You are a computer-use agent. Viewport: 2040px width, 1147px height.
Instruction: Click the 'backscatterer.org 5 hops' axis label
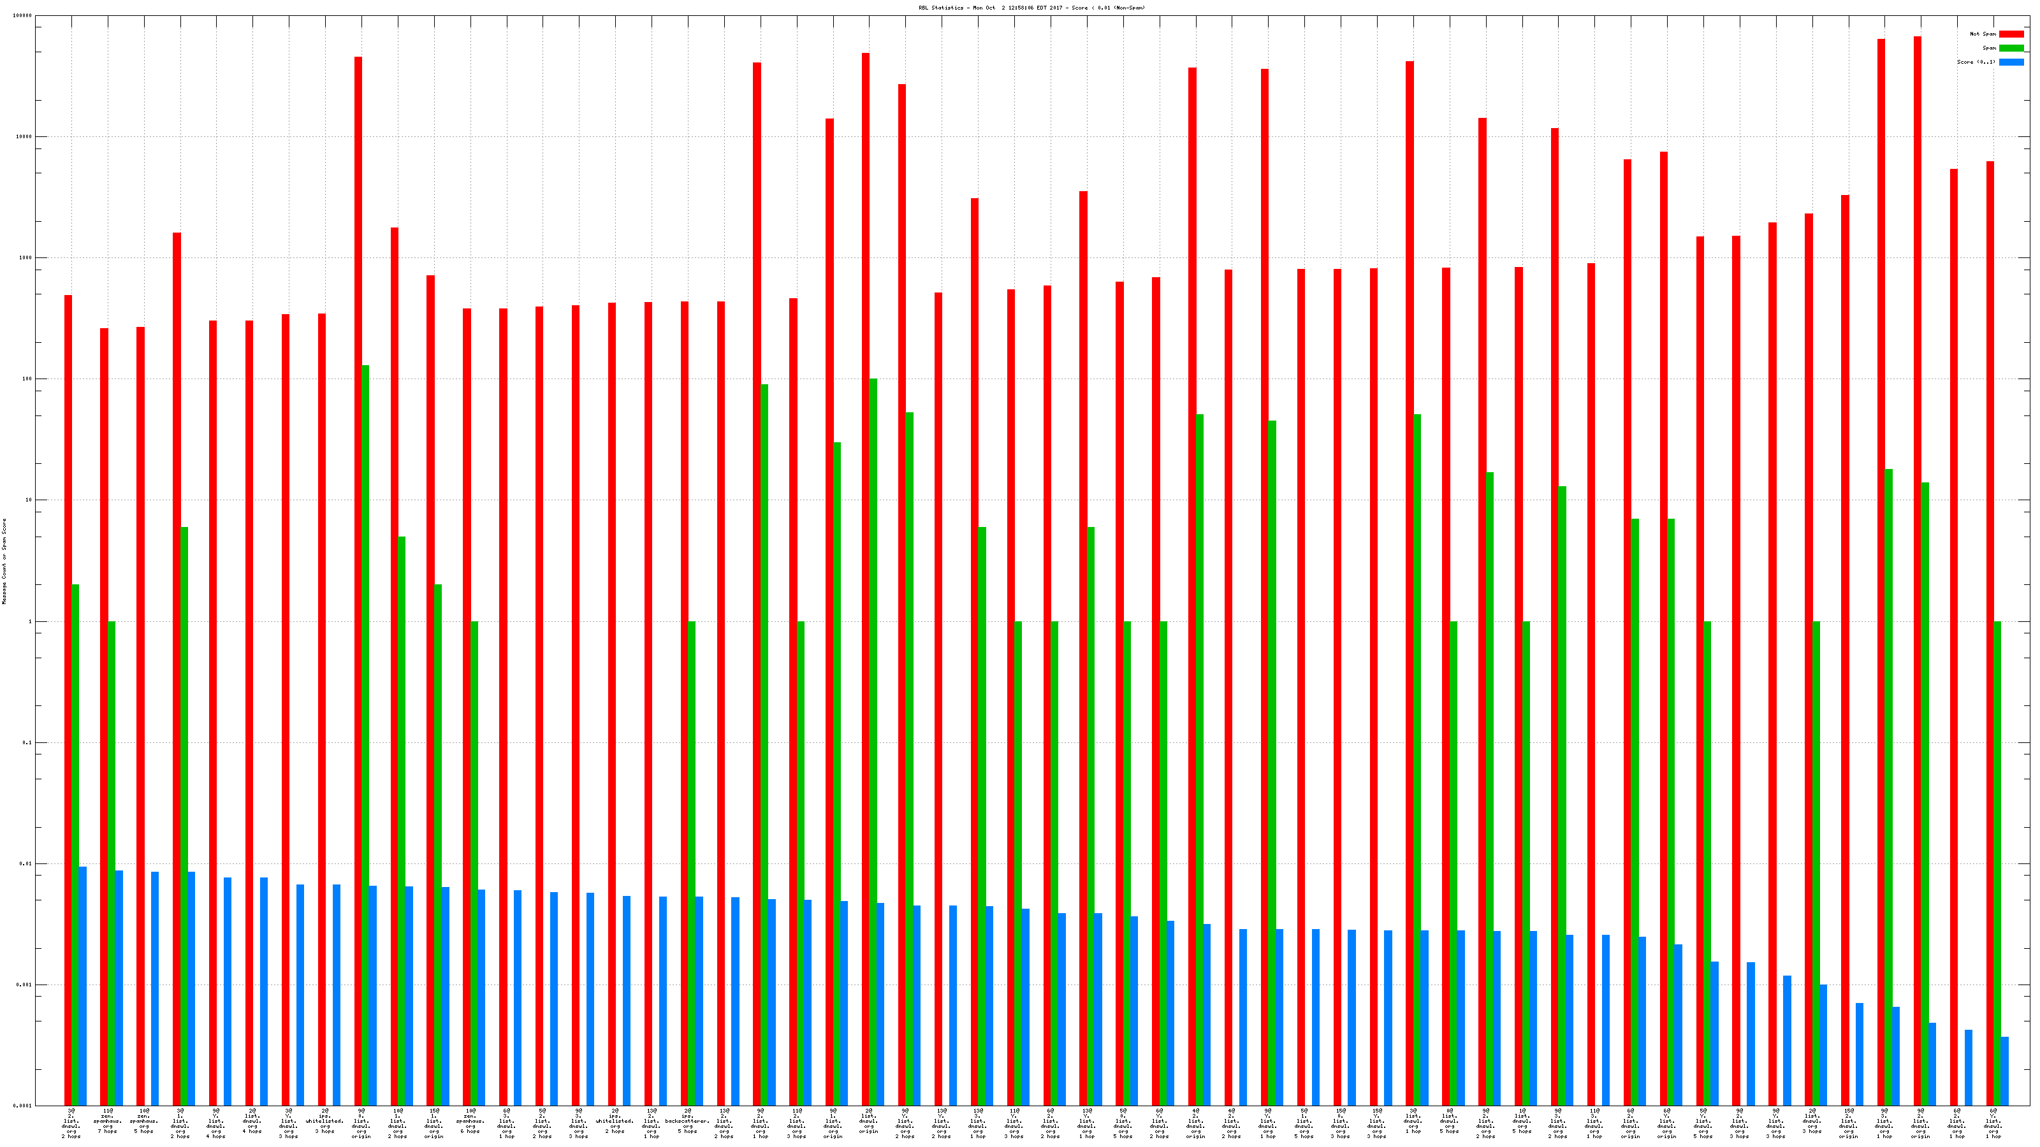[x=687, y=1121]
